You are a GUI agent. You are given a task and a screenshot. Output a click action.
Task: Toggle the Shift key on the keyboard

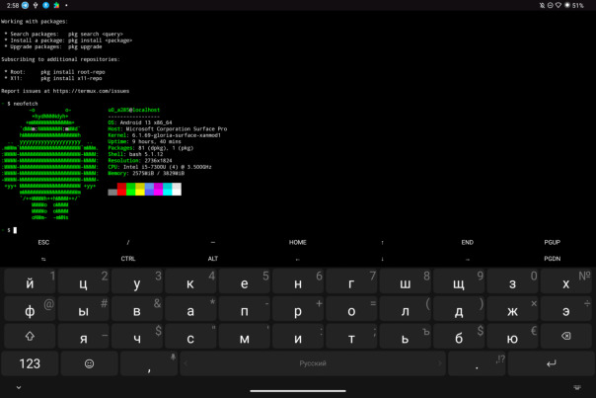[x=30, y=337]
